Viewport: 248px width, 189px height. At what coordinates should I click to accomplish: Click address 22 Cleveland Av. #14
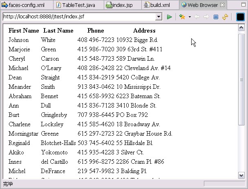(x=143, y=68)
